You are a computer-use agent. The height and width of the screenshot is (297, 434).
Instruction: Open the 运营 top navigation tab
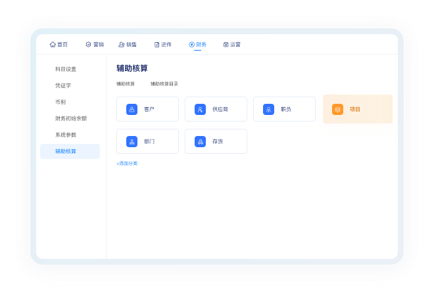[232, 45]
